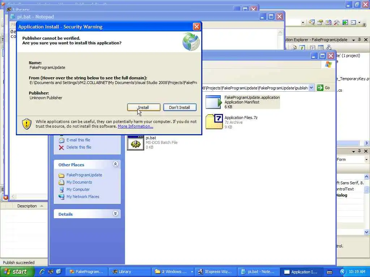Expand hidden system tray icons arrow
This screenshot has width=370, height=277.
[x=343, y=272]
